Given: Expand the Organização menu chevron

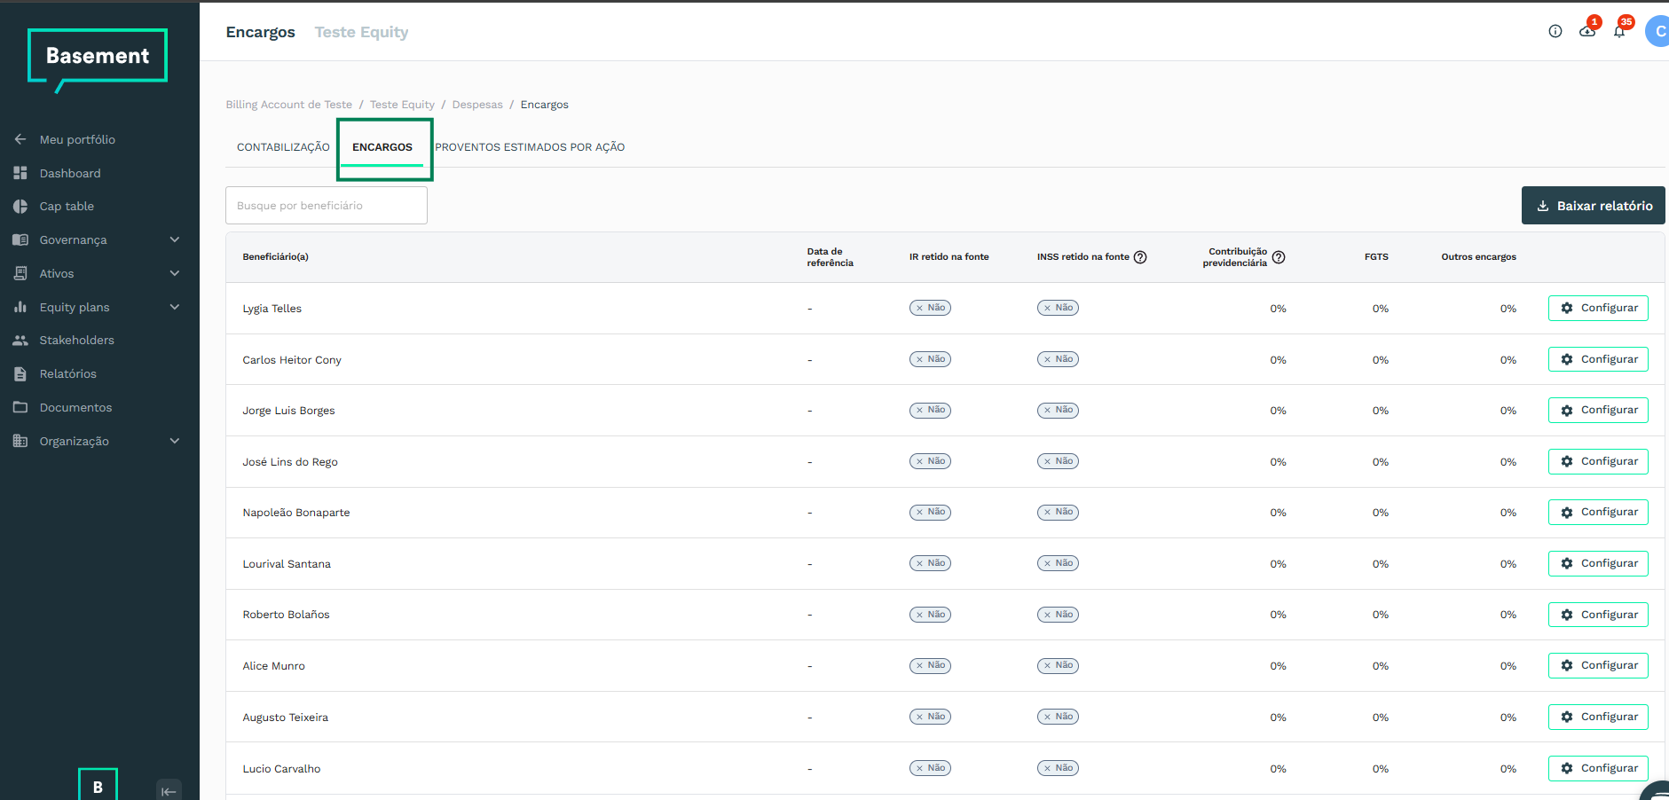Looking at the screenshot, I should (175, 441).
